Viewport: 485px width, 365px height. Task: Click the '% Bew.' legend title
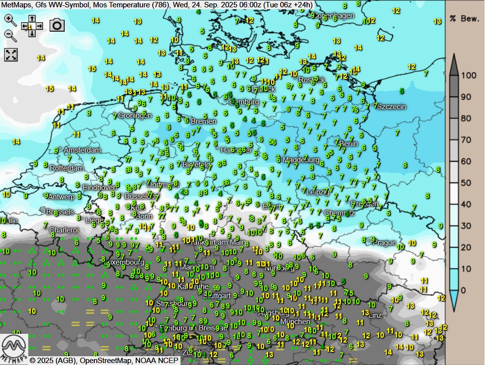(x=465, y=19)
